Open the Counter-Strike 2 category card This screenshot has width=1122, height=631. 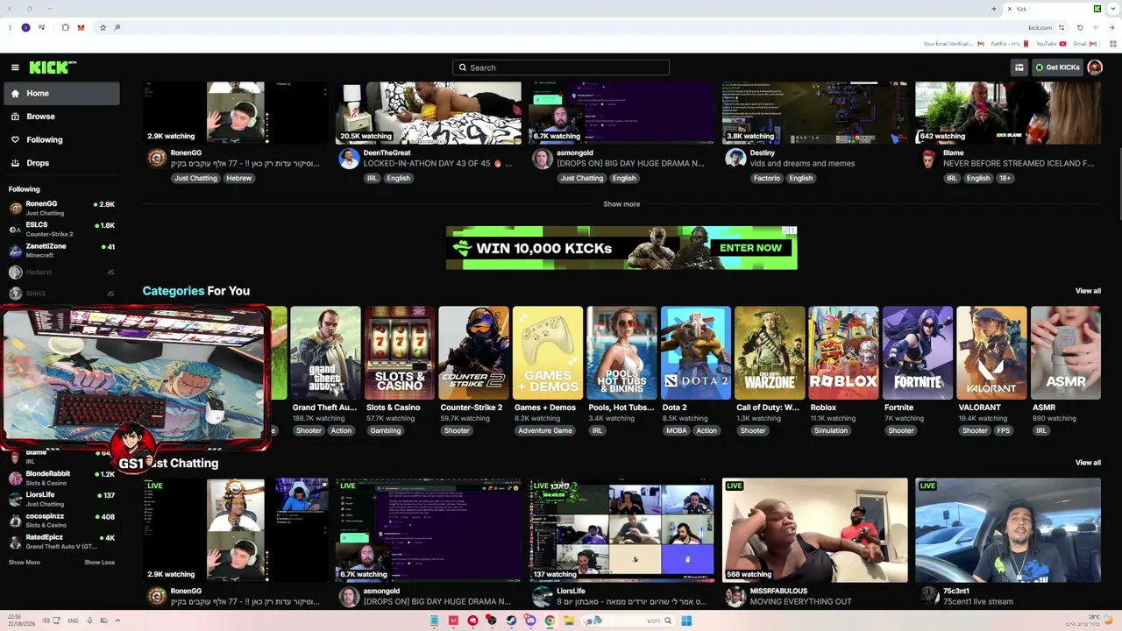click(x=473, y=352)
